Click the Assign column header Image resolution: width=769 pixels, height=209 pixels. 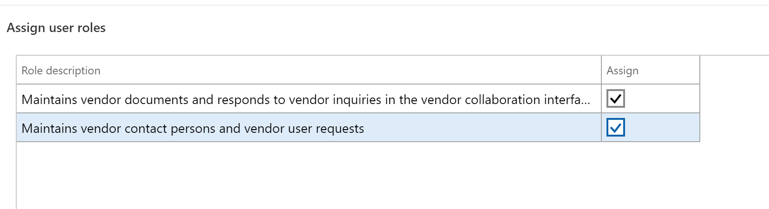[622, 71]
